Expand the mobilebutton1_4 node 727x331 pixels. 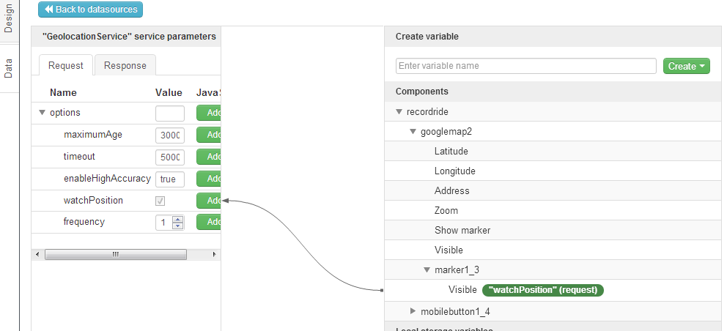click(413, 311)
